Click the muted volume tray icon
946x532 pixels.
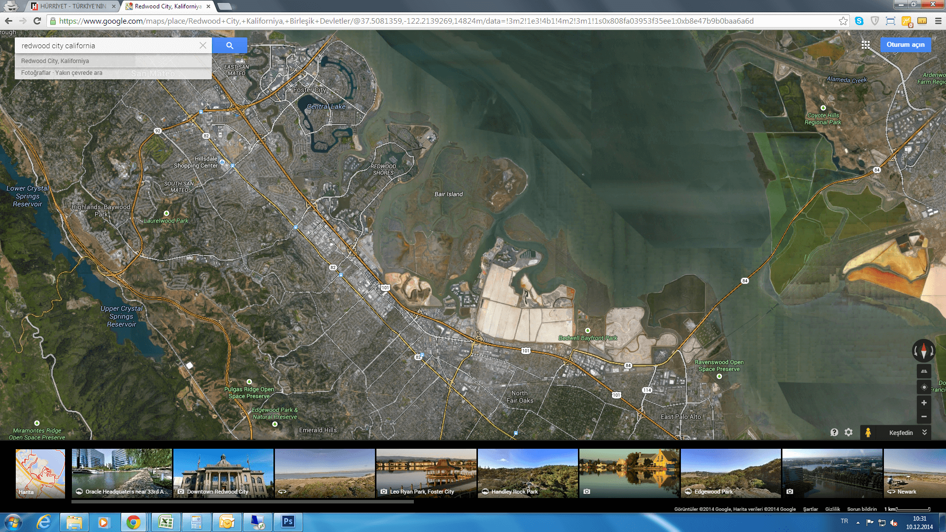pyautogui.click(x=894, y=523)
